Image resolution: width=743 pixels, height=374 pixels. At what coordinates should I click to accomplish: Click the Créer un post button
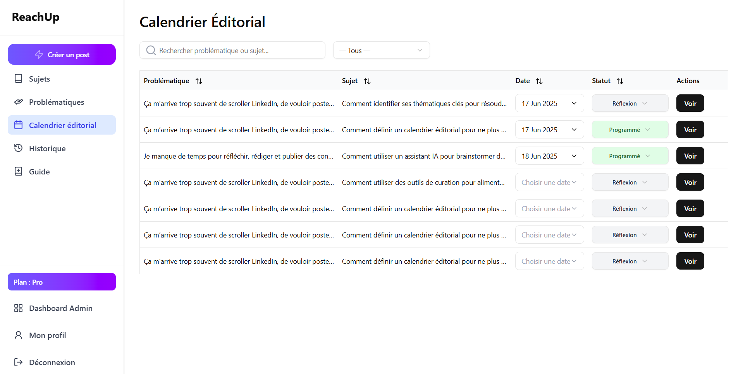62,54
